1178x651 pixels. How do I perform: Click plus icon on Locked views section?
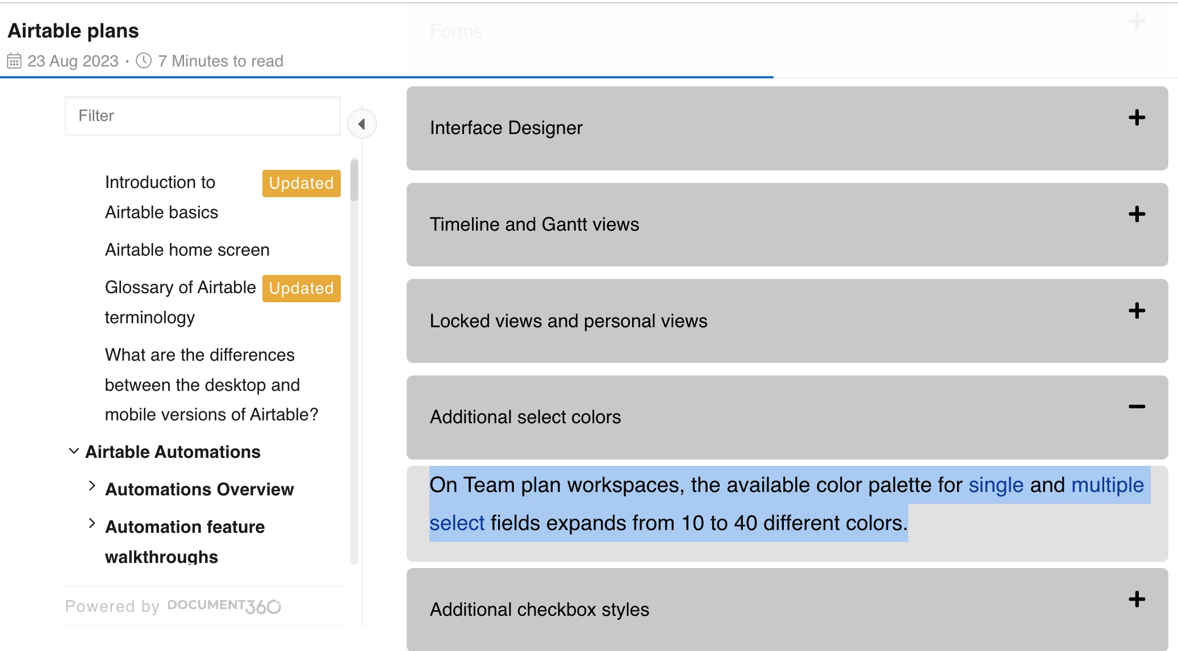[x=1137, y=311]
